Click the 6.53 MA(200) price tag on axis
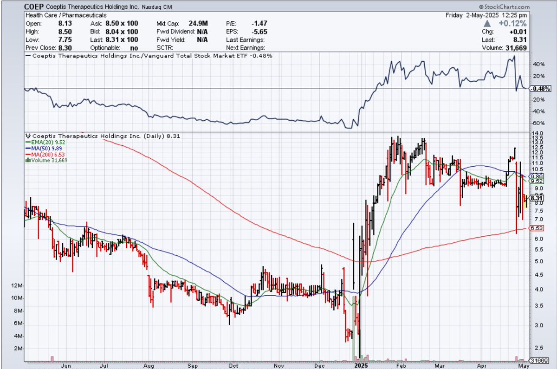 pyautogui.click(x=537, y=228)
